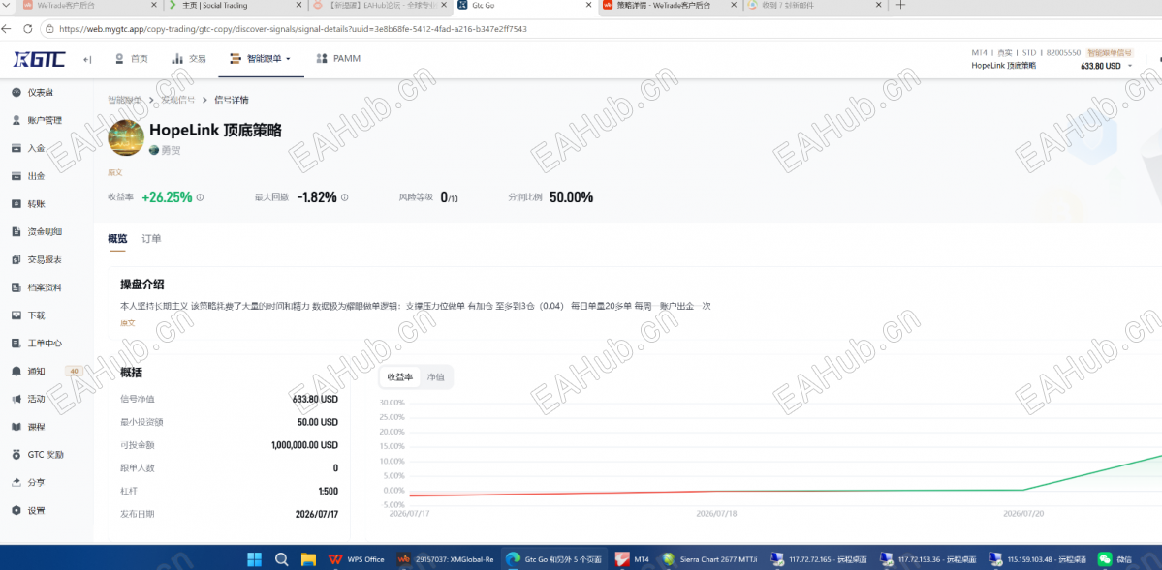Viewport: 1162px width, 570px height.
Task: Open Windows Start menu
Action: coord(254,559)
